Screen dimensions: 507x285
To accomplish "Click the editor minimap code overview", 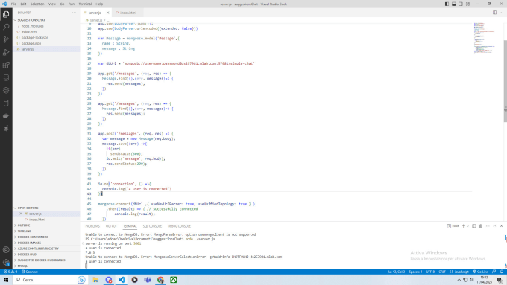I will coord(485,38).
